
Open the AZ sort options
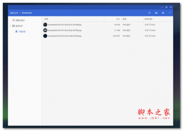tap(163, 13)
